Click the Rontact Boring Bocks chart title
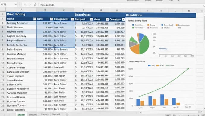 coord(137,21)
